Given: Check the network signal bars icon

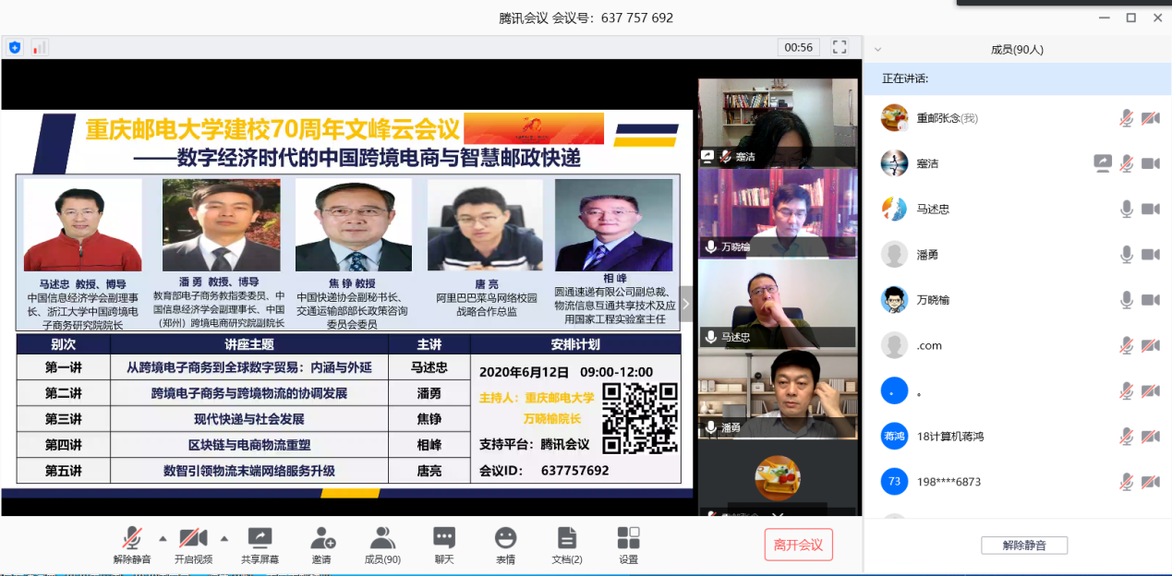Looking at the screenshot, I should (40, 47).
